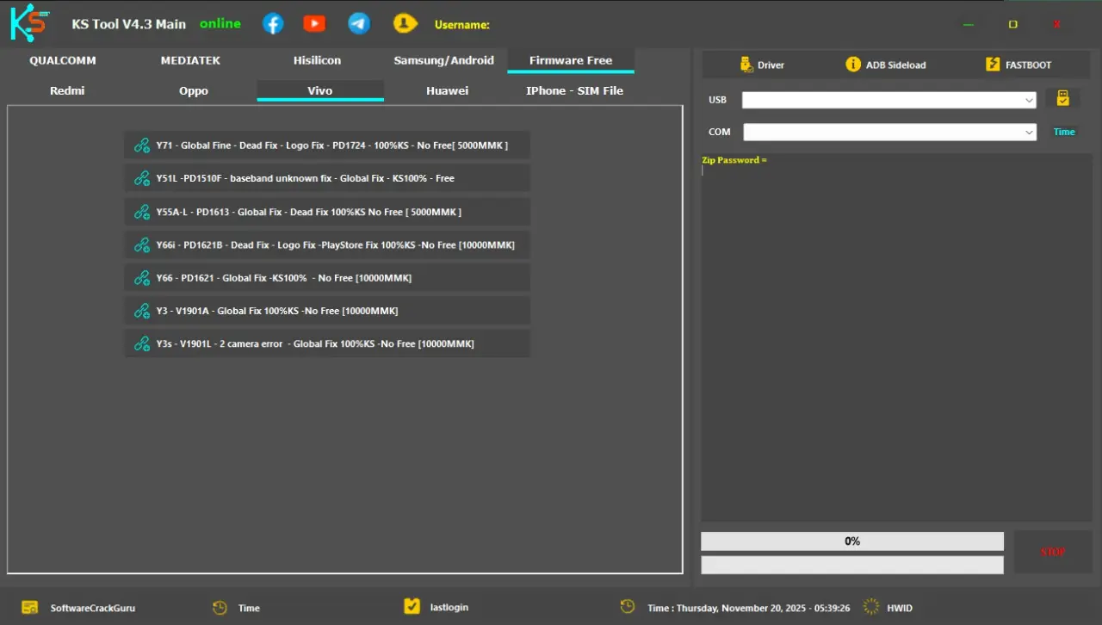Open the YouTube channel icon
The height and width of the screenshot is (625, 1102).
pyautogui.click(x=314, y=24)
